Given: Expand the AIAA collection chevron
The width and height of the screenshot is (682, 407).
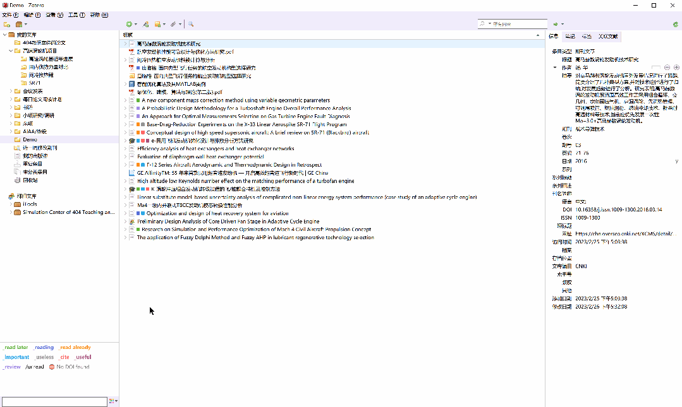Looking at the screenshot, I should 11,131.
